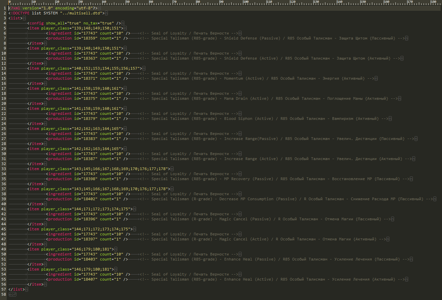442x300 pixels.
Task: Click show_all="true" in the config tag
Action: [63, 23]
